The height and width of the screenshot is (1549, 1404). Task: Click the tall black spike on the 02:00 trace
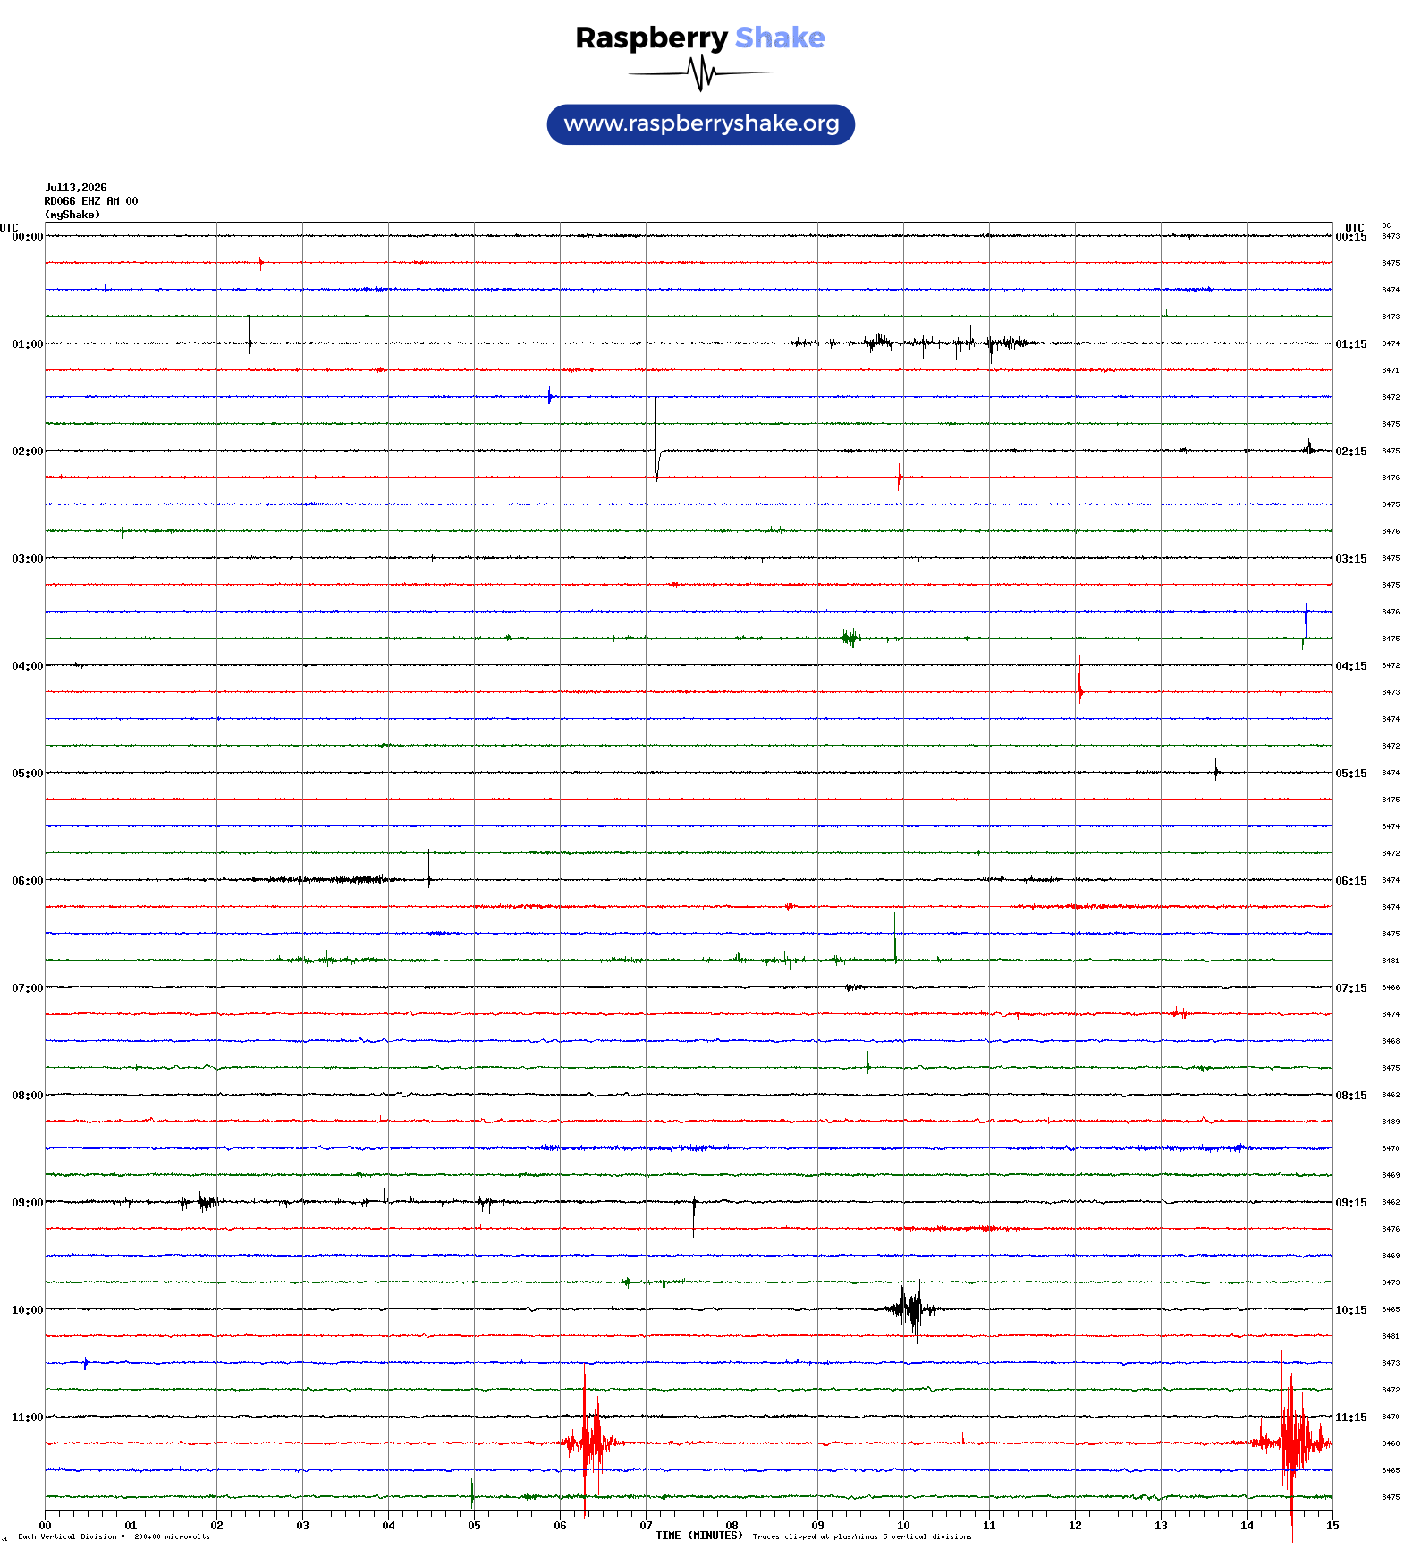click(656, 412)
